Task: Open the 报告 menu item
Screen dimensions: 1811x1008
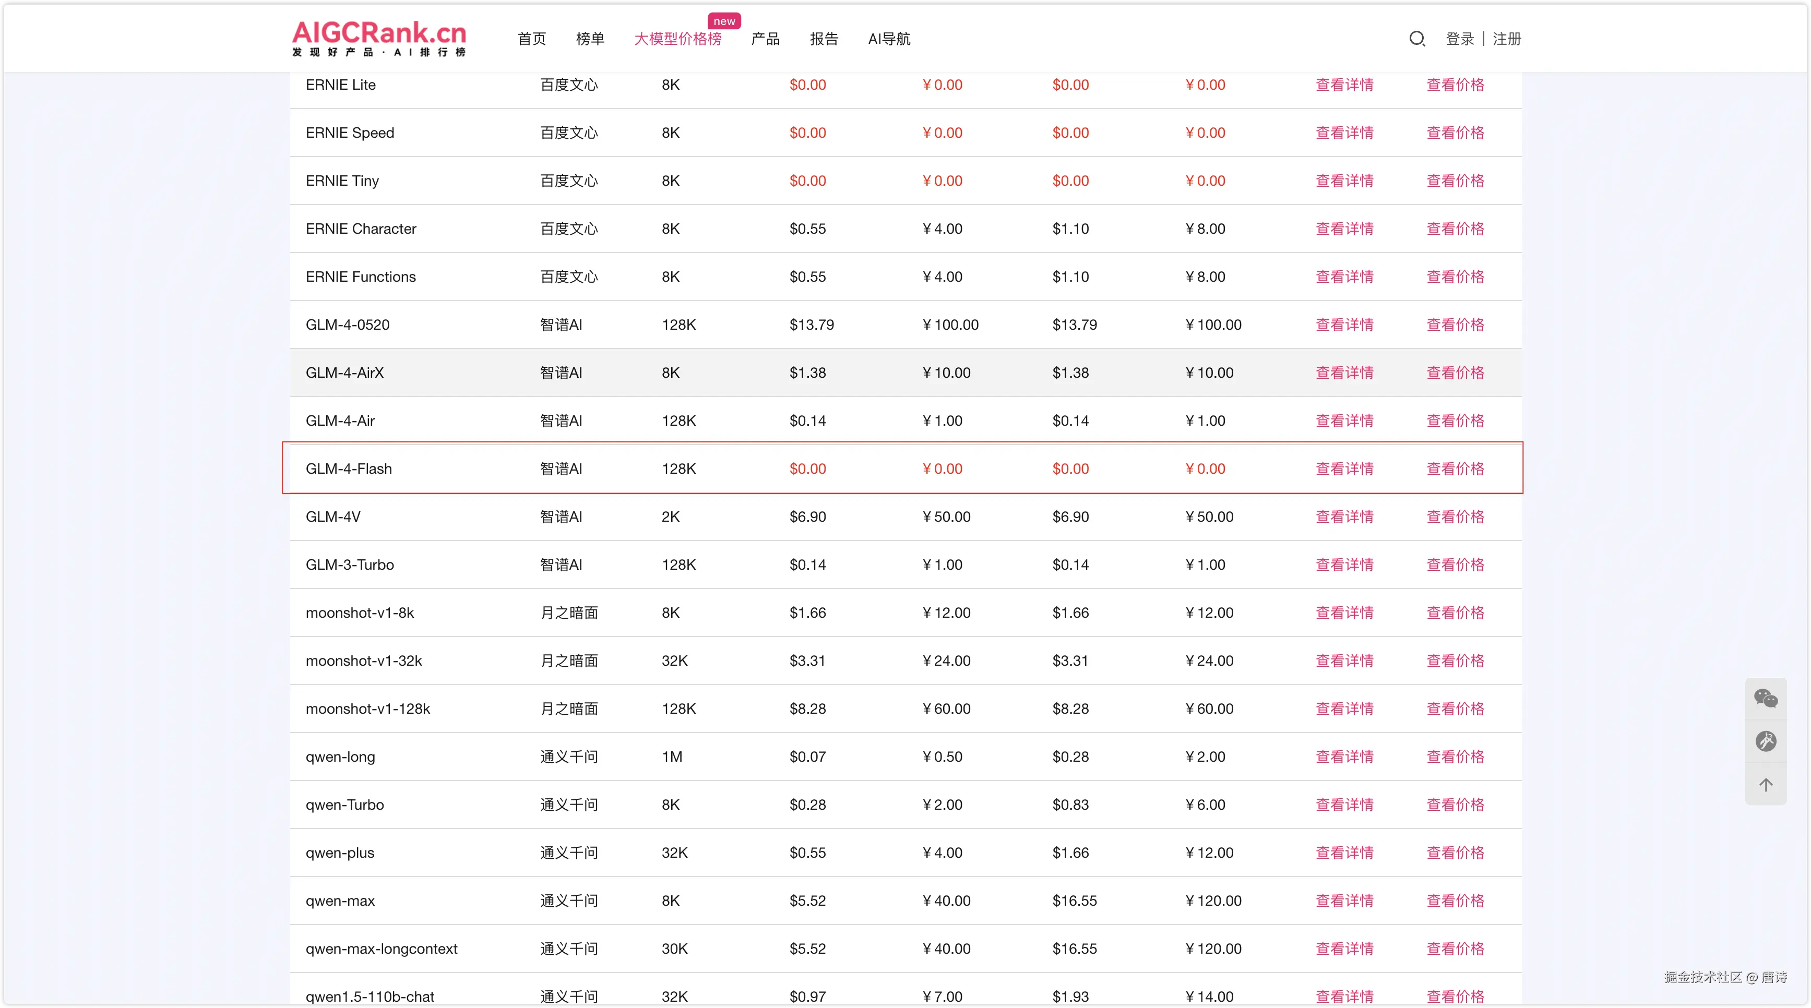Action: (824, 39)
